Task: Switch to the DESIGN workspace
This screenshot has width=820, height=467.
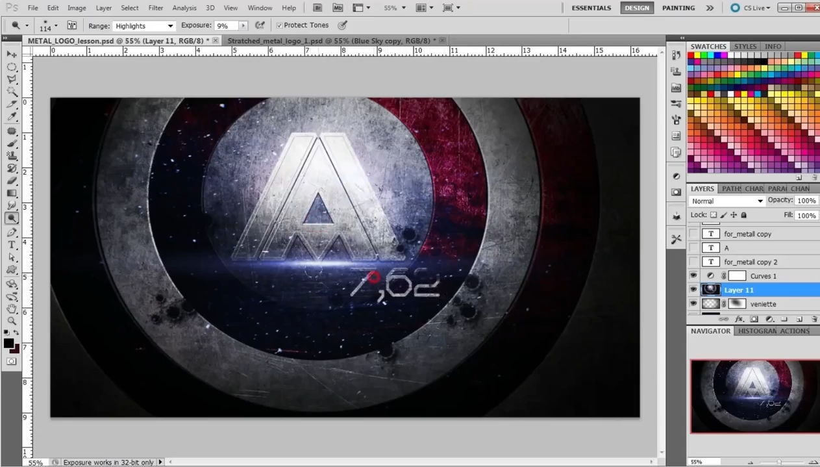Action: click(636, 8)
